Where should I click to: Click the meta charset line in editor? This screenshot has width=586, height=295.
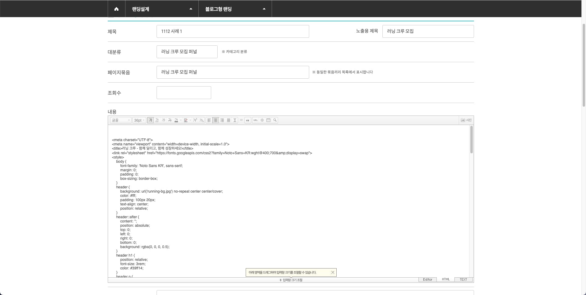pyautogui.click(x=132, y=140)
